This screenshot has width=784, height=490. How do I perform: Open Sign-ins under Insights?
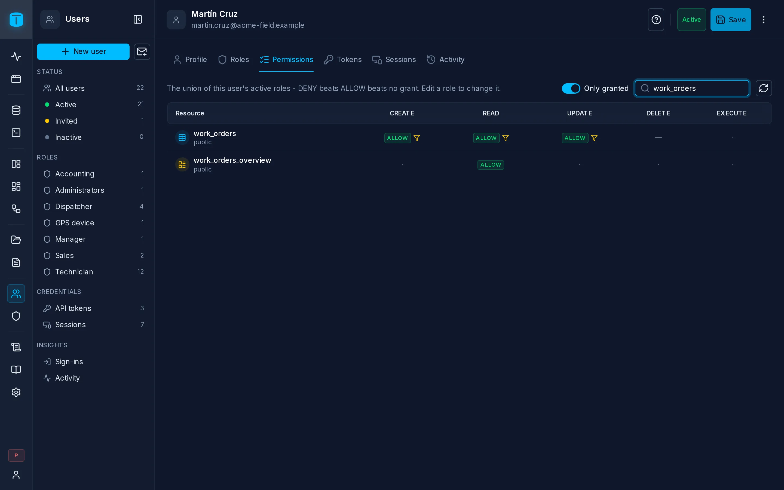tap(93, 362)
